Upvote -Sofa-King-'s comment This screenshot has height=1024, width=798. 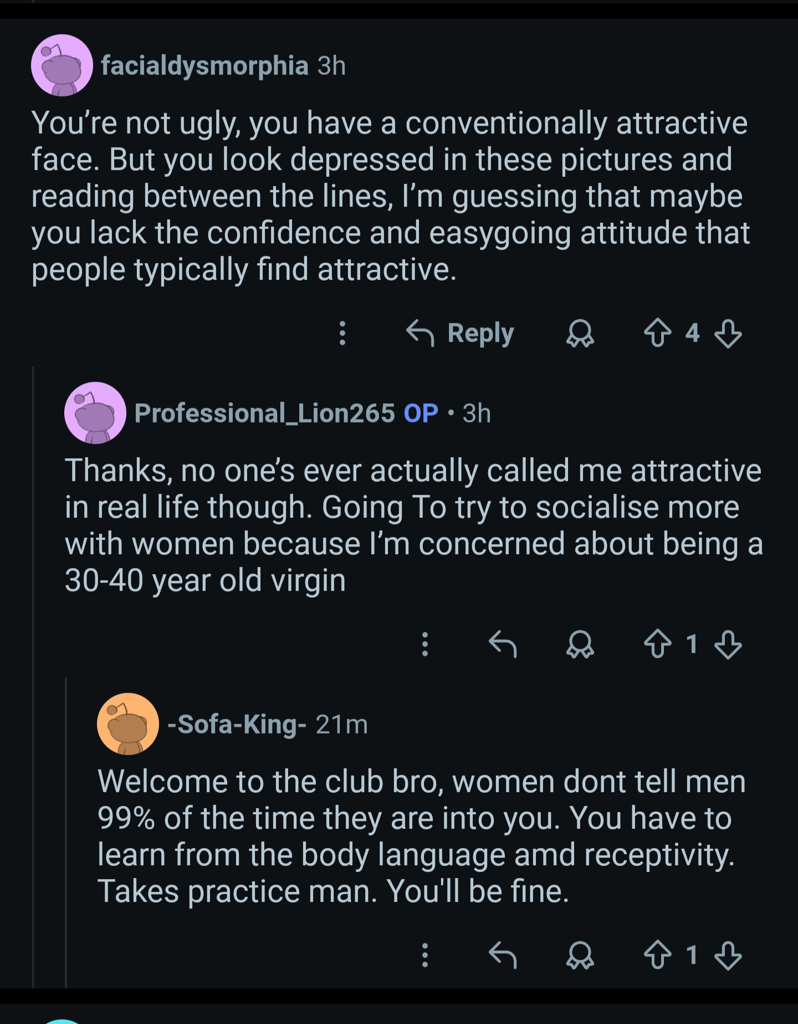[x=657, y=955]
